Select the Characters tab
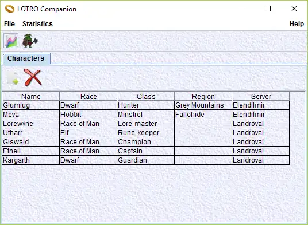The height and width of the screenshot is (225, 308). coord(26,58)
